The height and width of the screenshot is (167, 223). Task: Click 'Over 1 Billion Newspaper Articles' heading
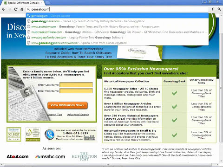(128, 103)
